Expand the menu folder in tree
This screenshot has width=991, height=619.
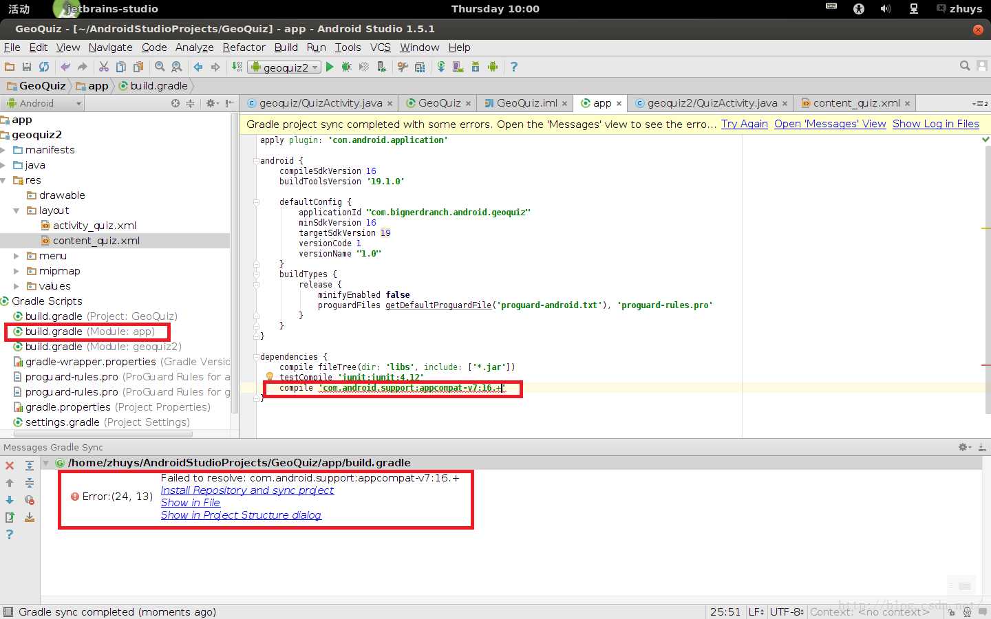click(17, 256)
